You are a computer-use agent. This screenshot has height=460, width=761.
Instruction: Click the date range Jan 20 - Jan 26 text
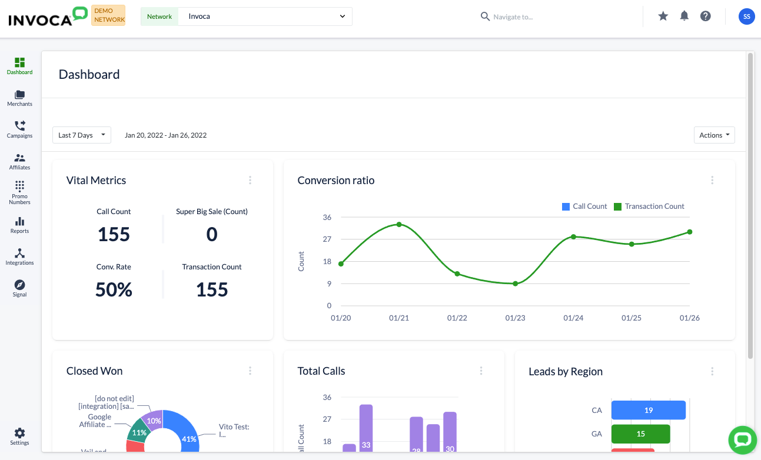(165, 135)
